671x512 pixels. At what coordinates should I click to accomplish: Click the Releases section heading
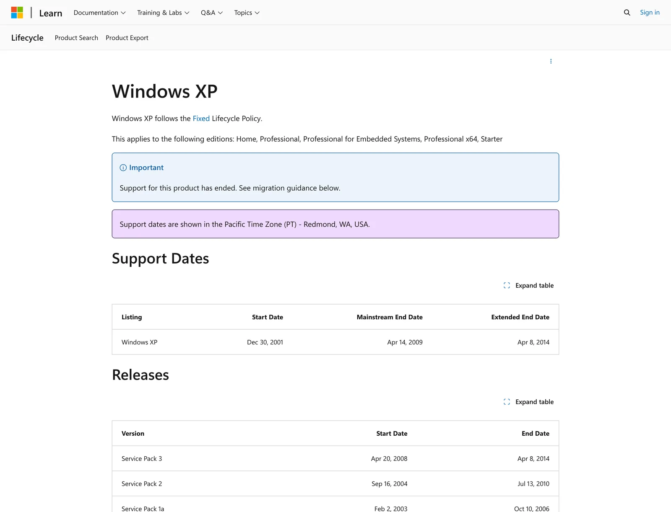140,375
